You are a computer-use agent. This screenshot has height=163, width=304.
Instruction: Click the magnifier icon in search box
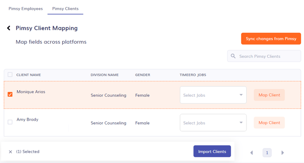point(233,56)
